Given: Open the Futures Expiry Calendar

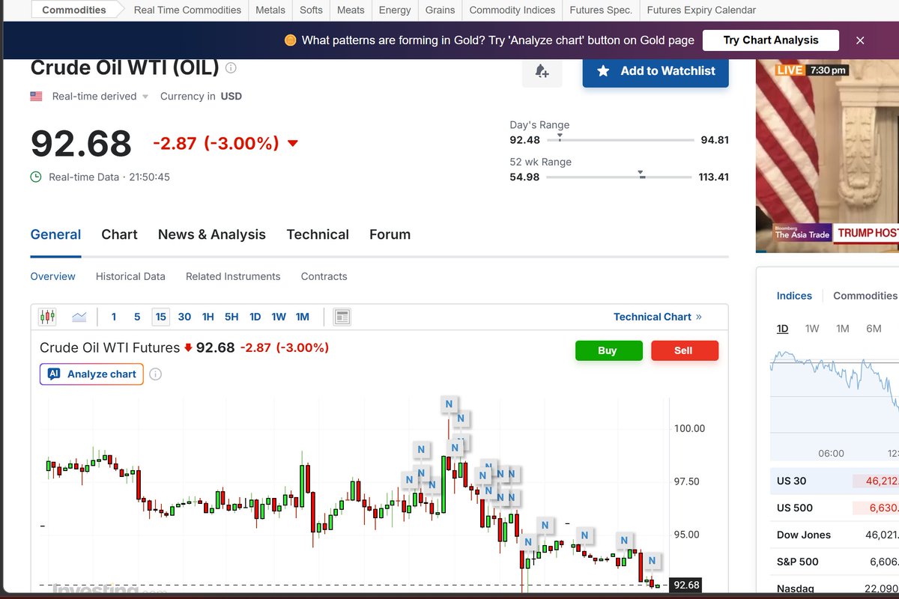Looking at the screenshot, I should (701, 10).
